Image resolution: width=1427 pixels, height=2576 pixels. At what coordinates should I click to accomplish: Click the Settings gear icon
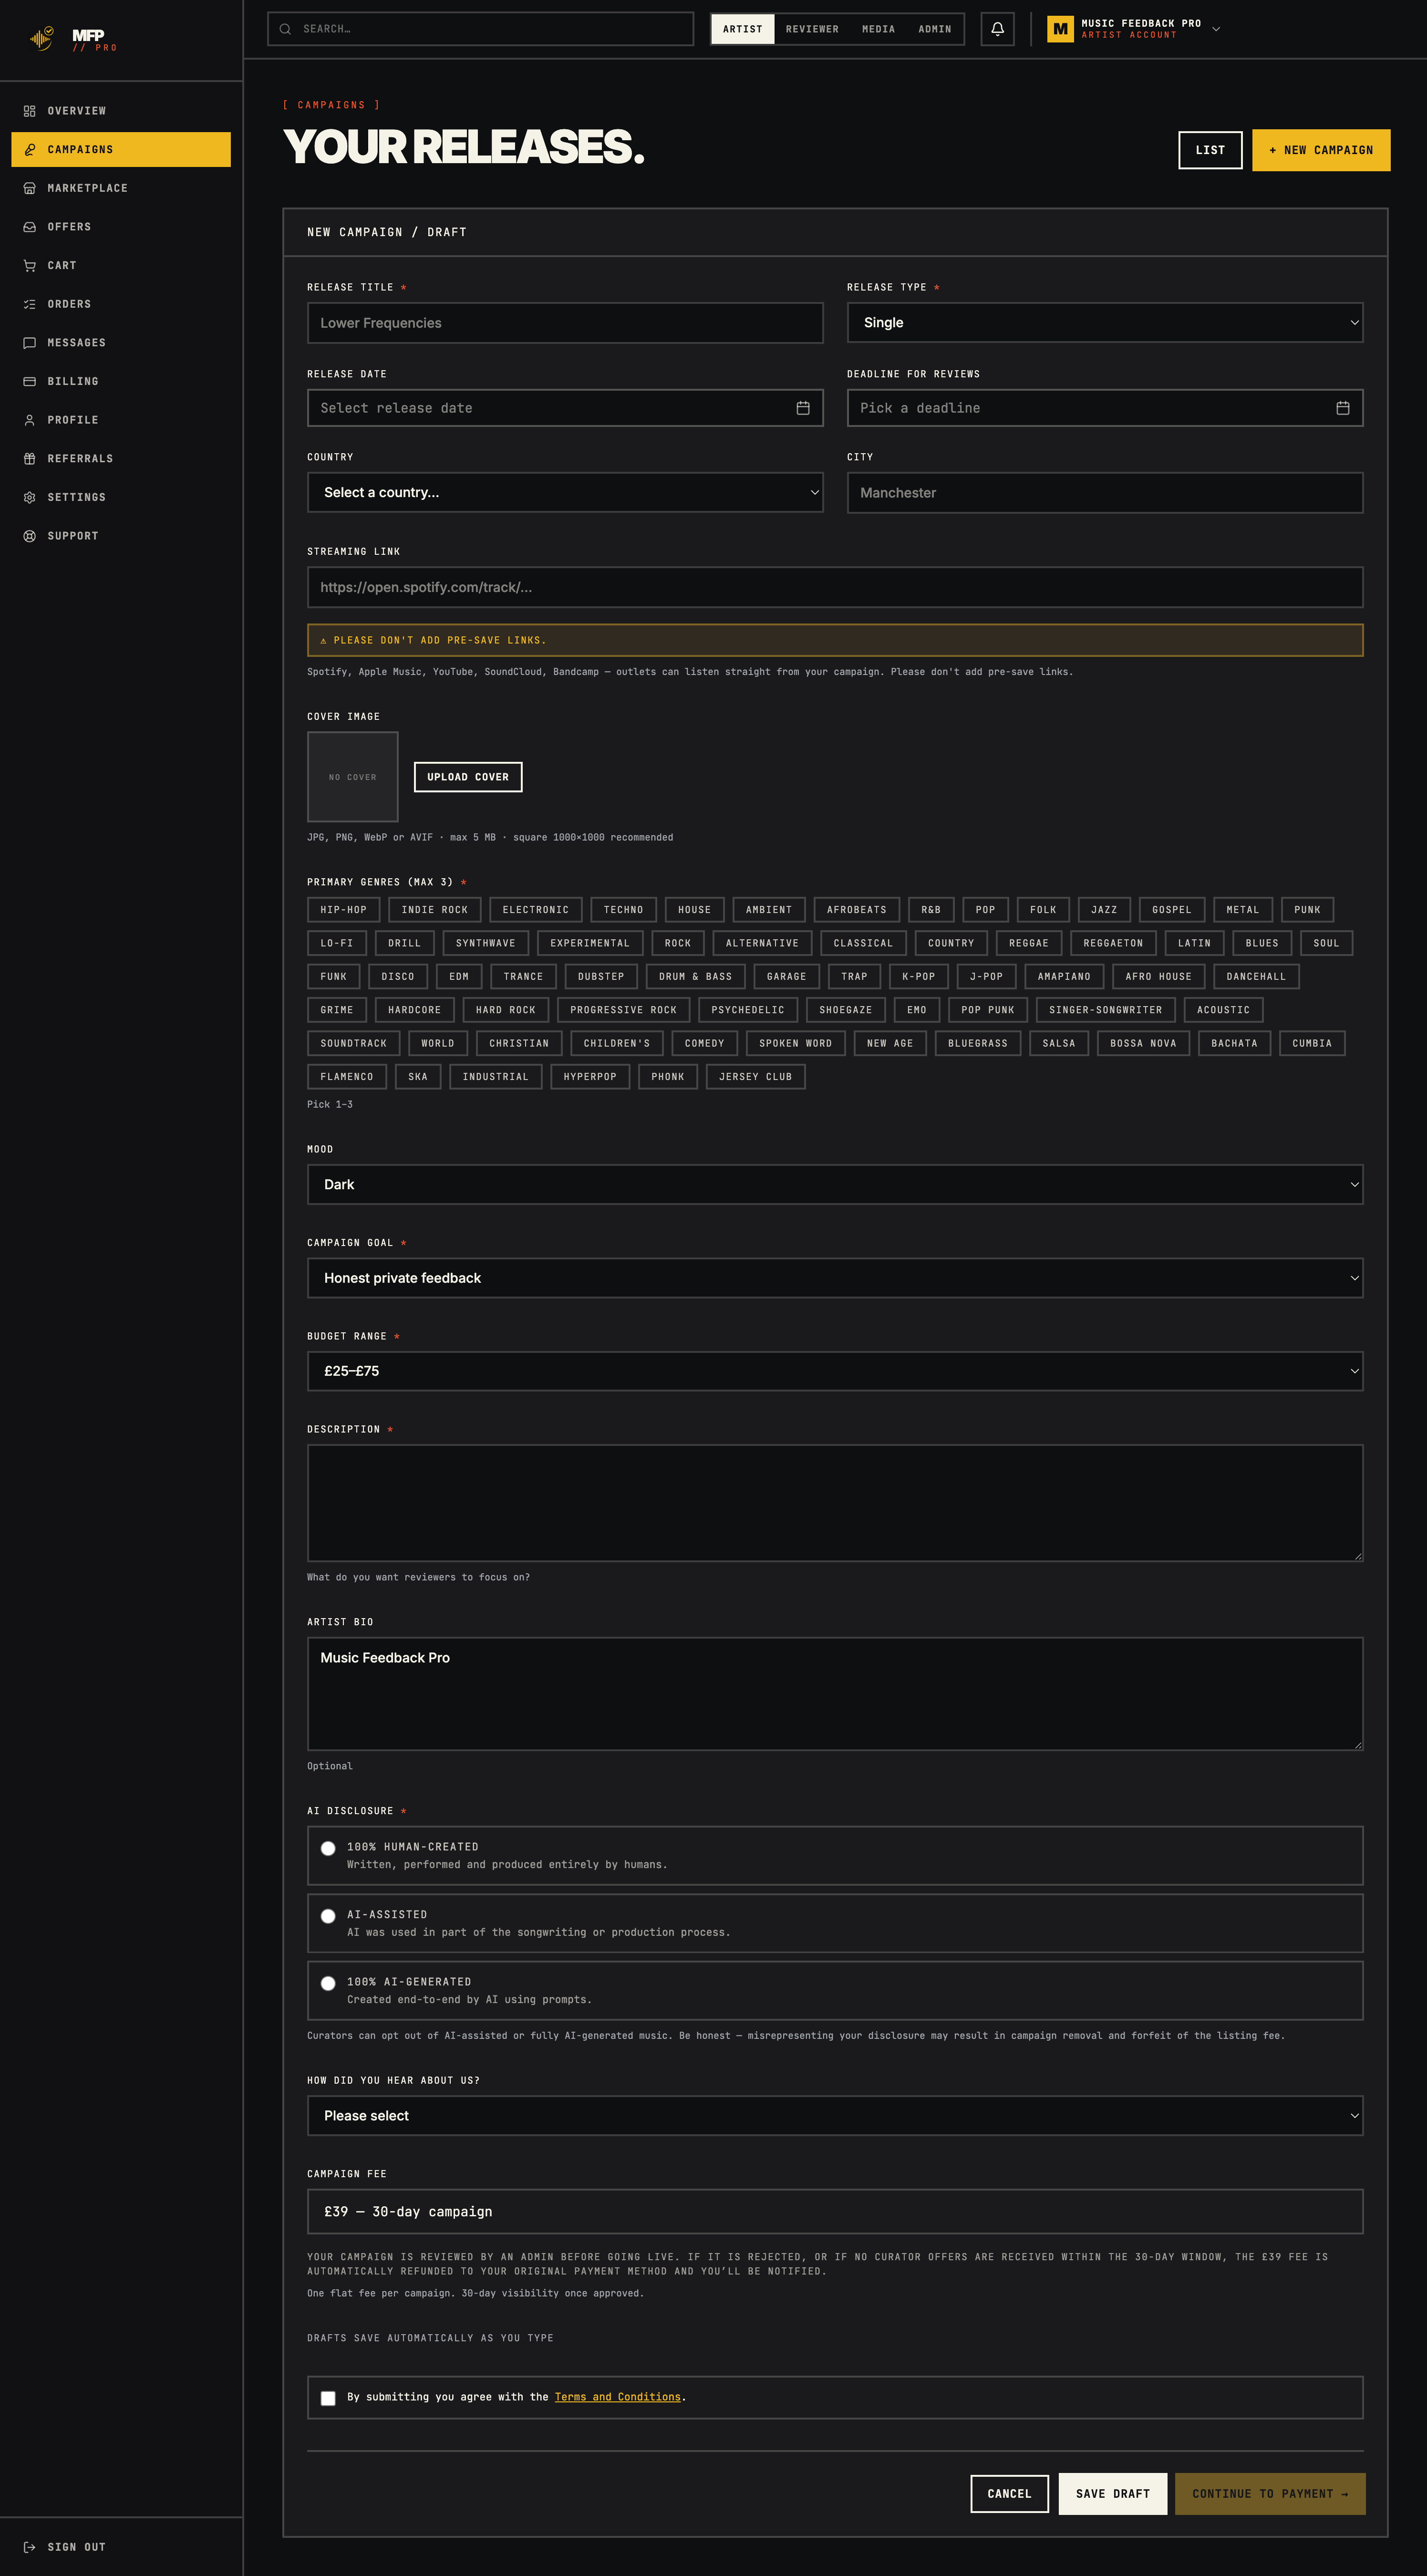pos(30,498)
